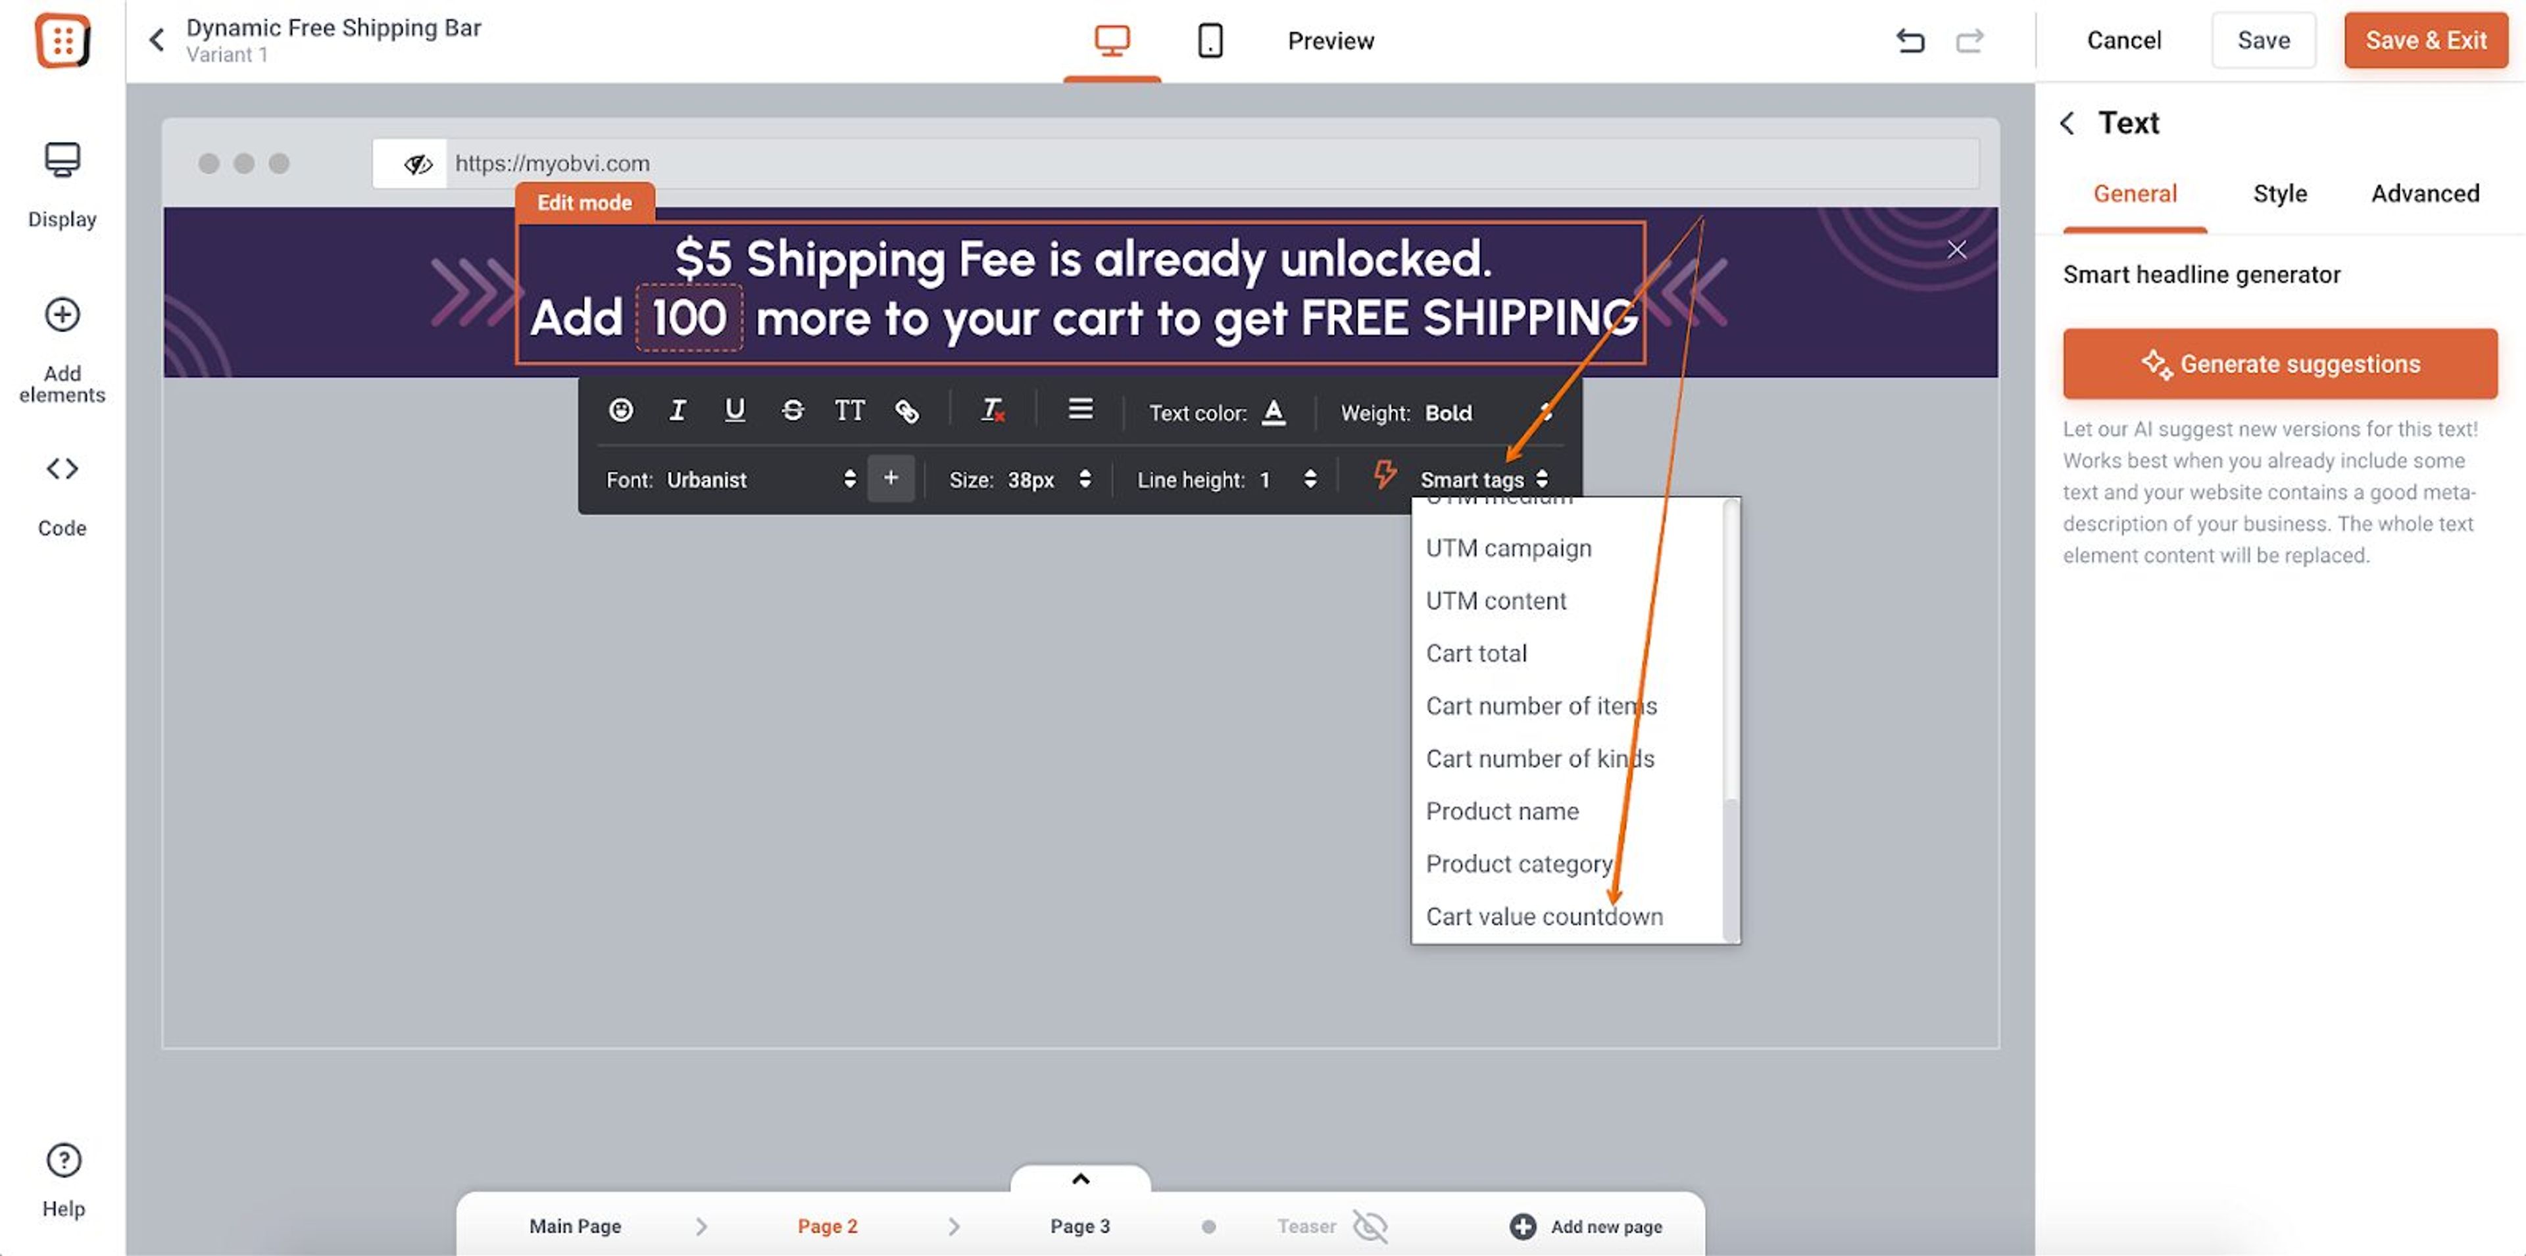Clear text formatting with the Tx icon
Viewport: 2526px width, 1256px height.
[993, 411]
